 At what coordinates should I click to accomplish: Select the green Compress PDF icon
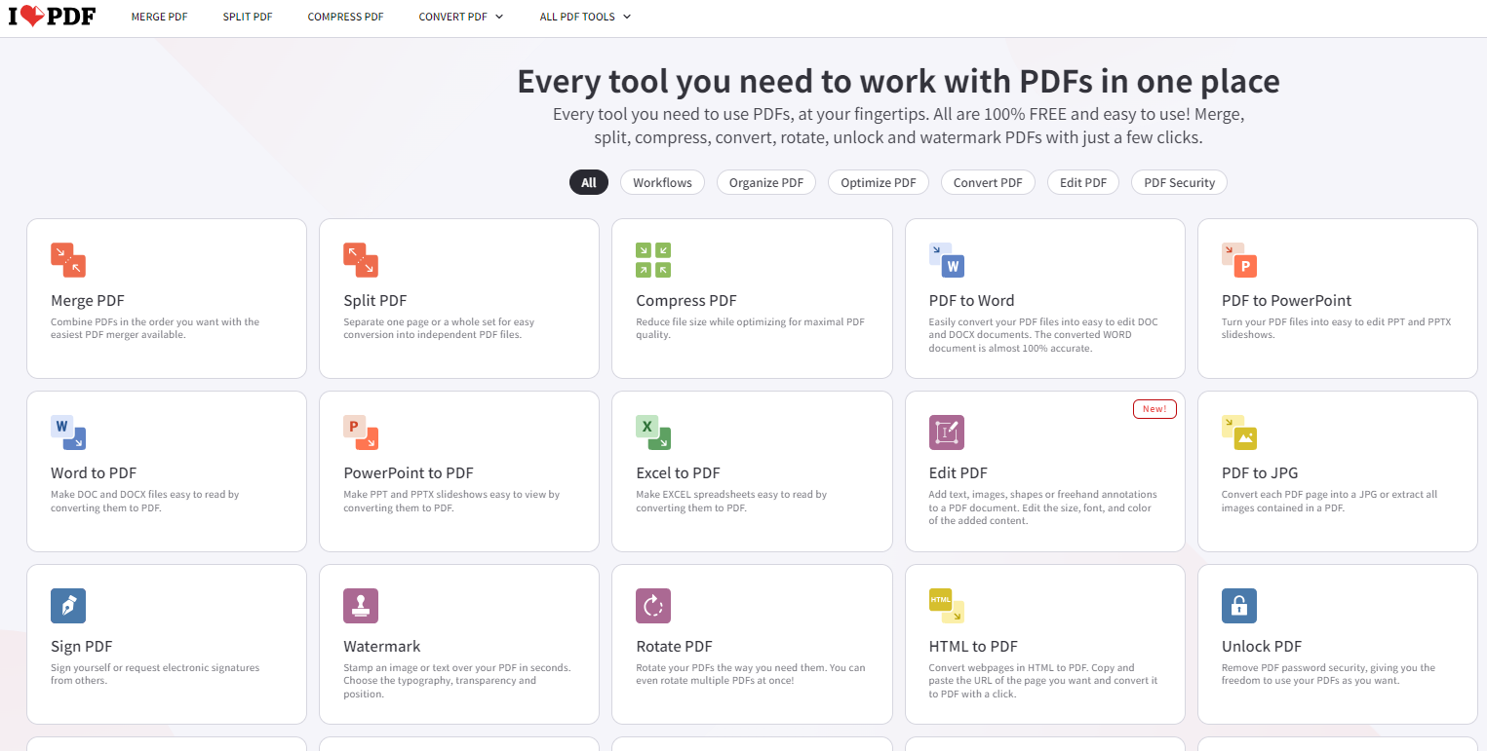(653, 260)
